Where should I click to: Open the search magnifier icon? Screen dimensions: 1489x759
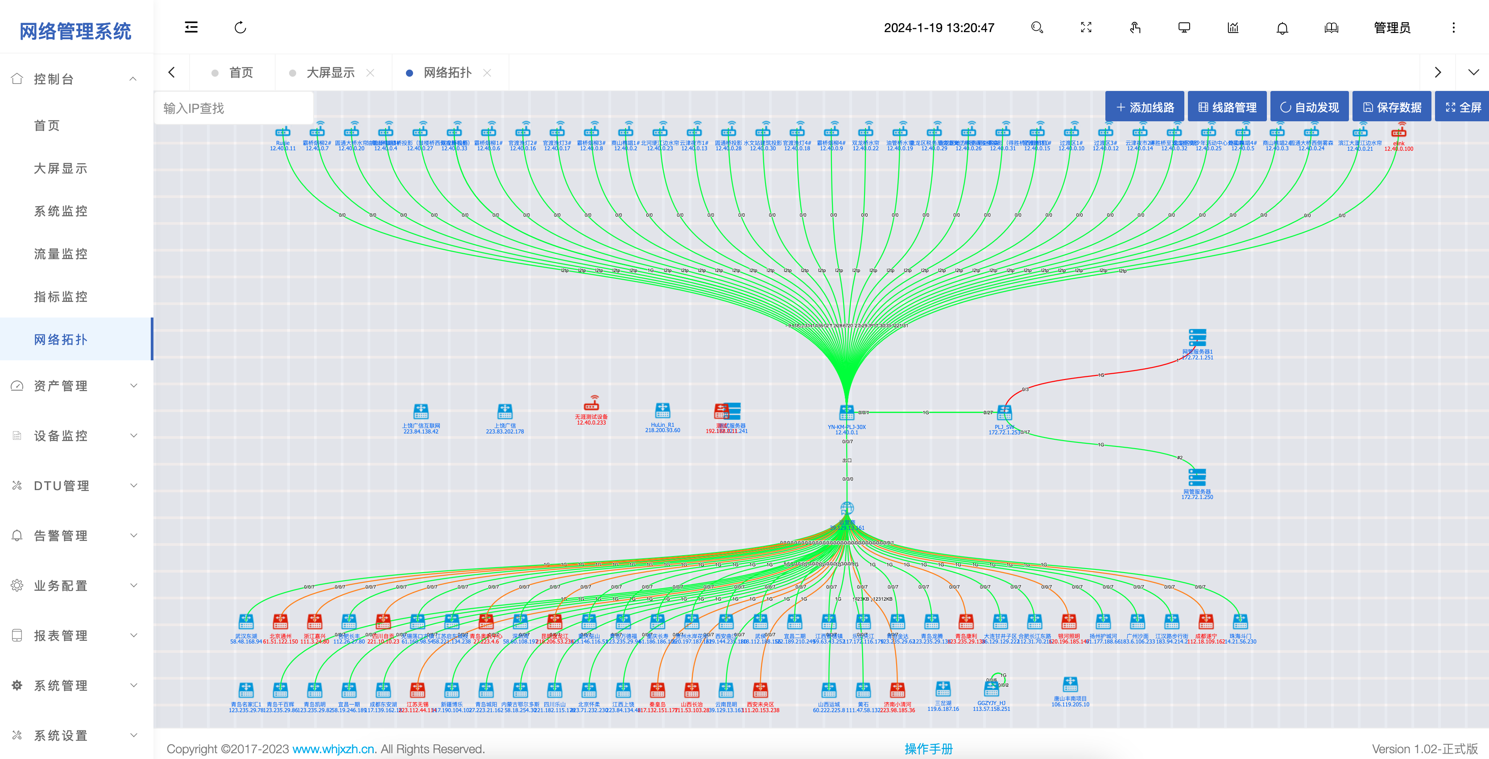(x=1037, y=27)
